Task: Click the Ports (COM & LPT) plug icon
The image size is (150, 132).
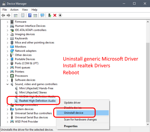Action: tap(12, 63)
